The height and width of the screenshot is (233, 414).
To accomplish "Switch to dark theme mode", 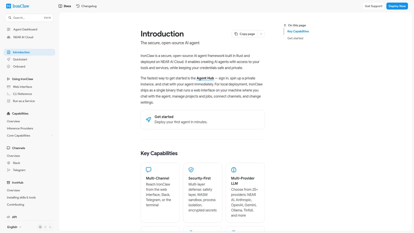I will tap(50, 227).
